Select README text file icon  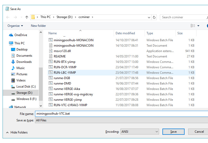pos(50,56)
